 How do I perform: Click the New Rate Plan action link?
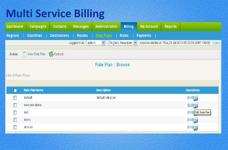[x=36, y=54]
